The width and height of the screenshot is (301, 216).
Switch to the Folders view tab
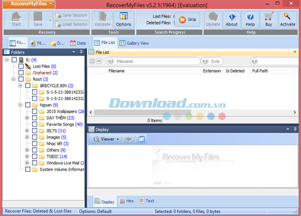coord(18,43)
